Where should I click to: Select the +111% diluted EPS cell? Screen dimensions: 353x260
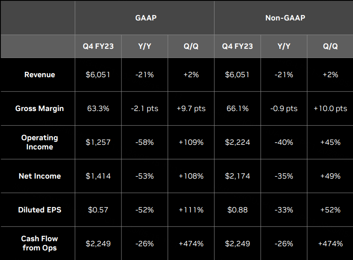[191, 210]
